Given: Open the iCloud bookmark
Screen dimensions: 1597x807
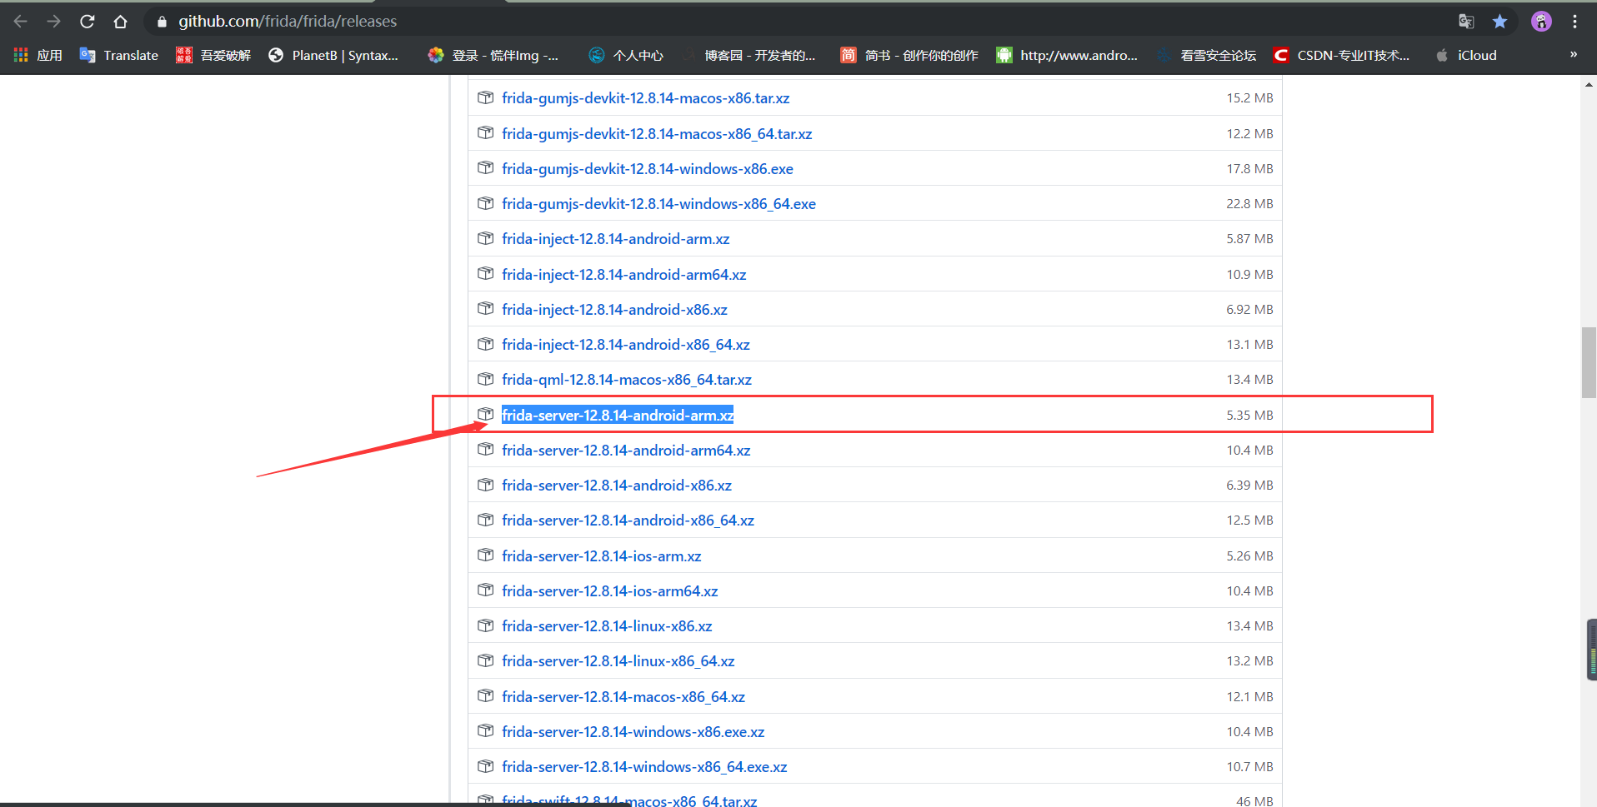Looking at the screenshot, I should pos(1466,55).
